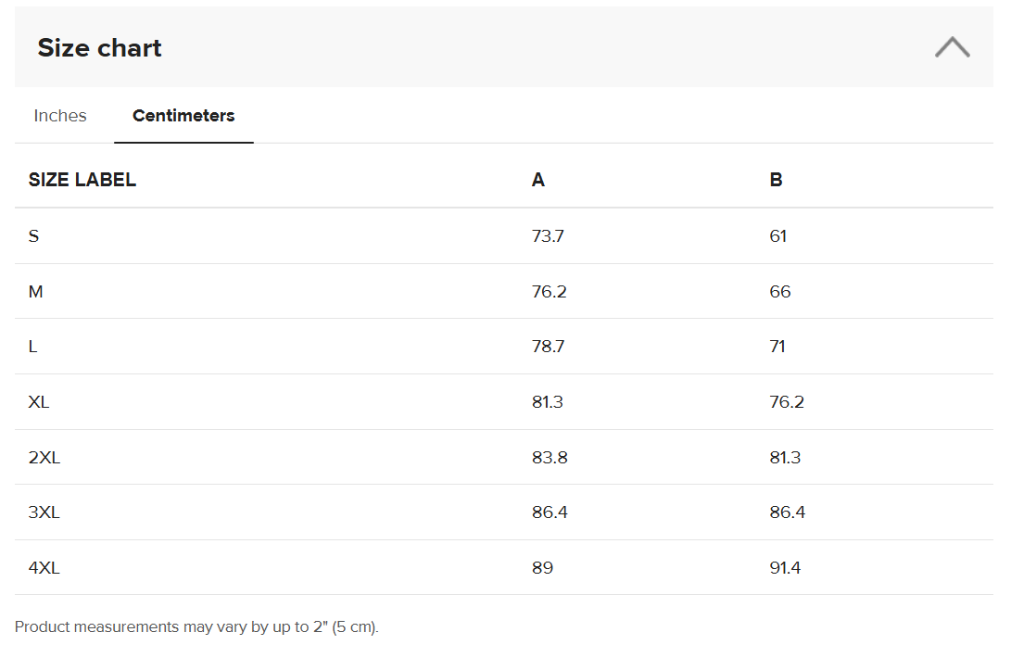Select the Centimeters tab
1011x645 pixels.
(183, 116)
